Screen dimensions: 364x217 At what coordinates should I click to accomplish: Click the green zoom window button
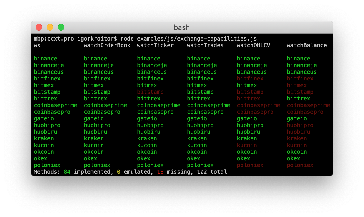tap(61, 27)
